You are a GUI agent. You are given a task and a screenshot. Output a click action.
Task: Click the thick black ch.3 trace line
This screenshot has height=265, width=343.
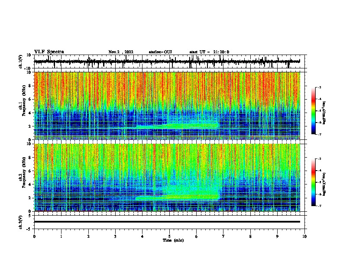(167, 222)
